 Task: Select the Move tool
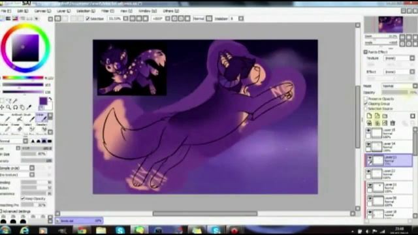2,107
